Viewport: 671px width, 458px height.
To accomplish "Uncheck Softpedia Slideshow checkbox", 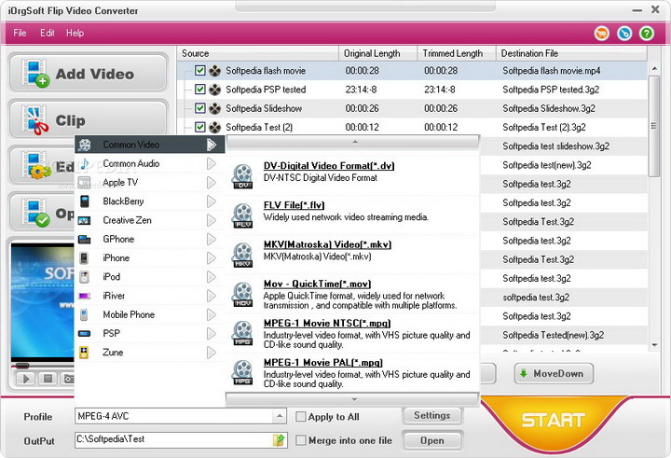I will click(x=199, y=108).
